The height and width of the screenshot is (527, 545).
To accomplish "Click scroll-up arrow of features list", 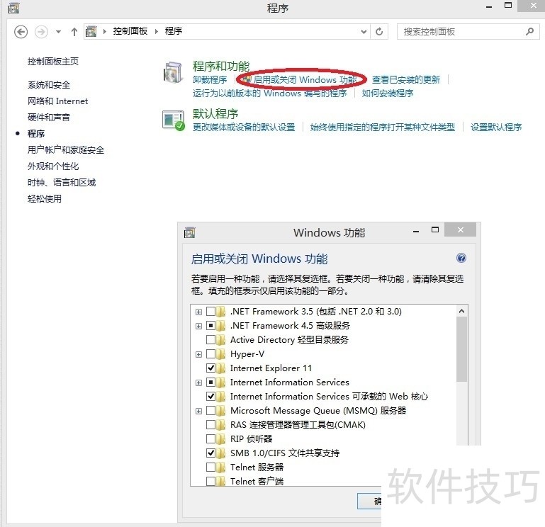I will pos(461,311).
